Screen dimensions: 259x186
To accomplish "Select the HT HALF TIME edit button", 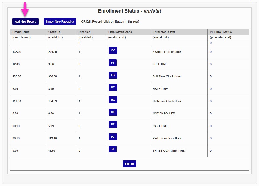I will point(113,87).
